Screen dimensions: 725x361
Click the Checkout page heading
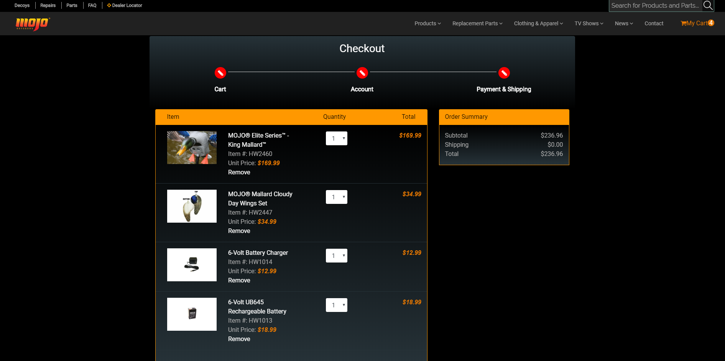(362, 48)
